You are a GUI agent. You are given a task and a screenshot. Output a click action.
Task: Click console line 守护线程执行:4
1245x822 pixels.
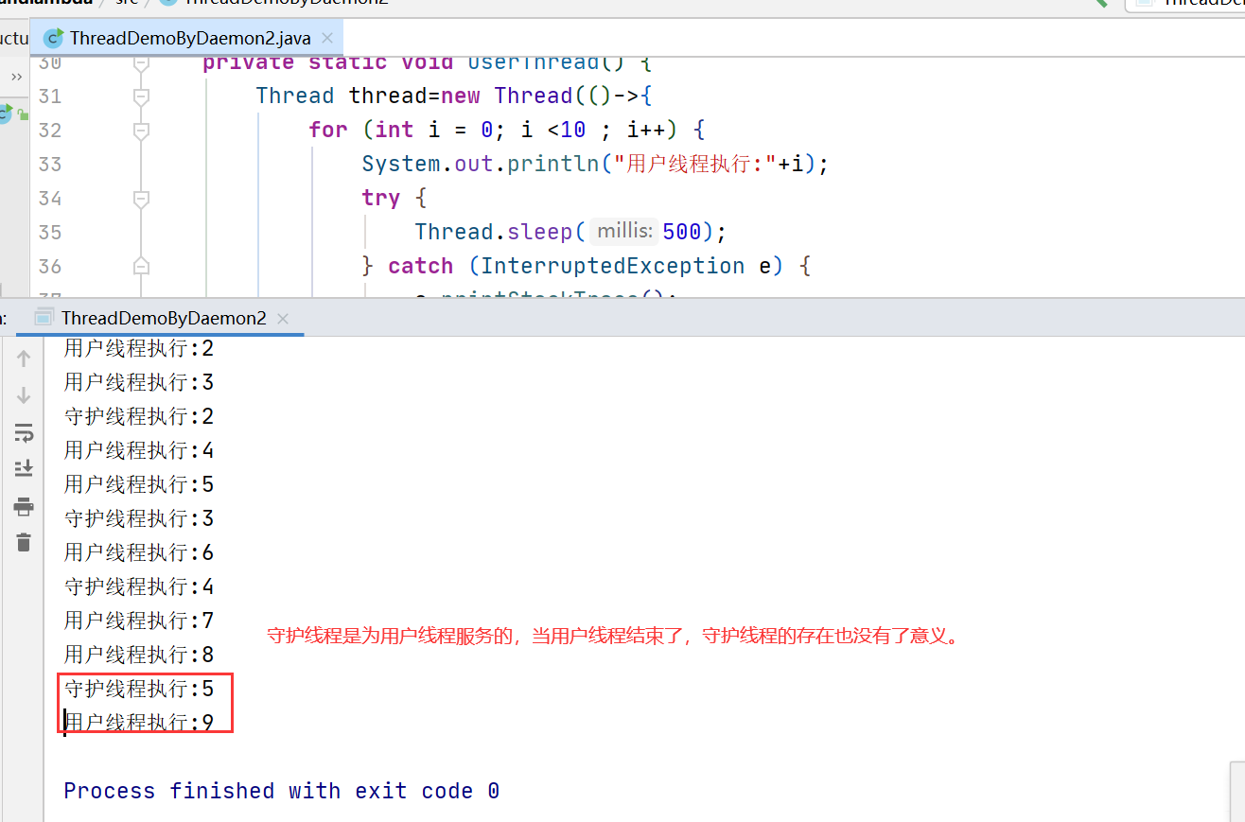139,586
